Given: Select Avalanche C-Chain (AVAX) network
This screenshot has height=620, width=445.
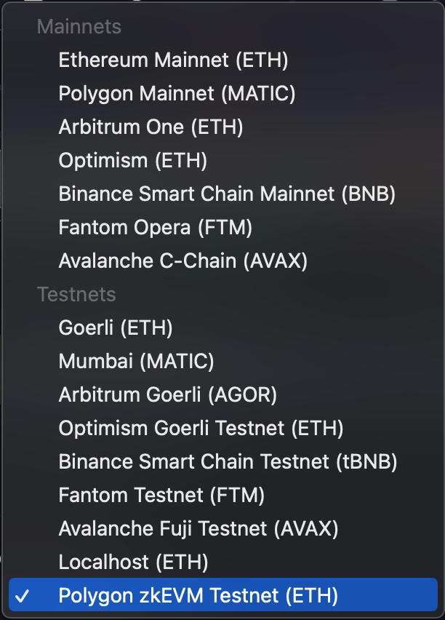Looking at the screenshot, I should 182,261.
